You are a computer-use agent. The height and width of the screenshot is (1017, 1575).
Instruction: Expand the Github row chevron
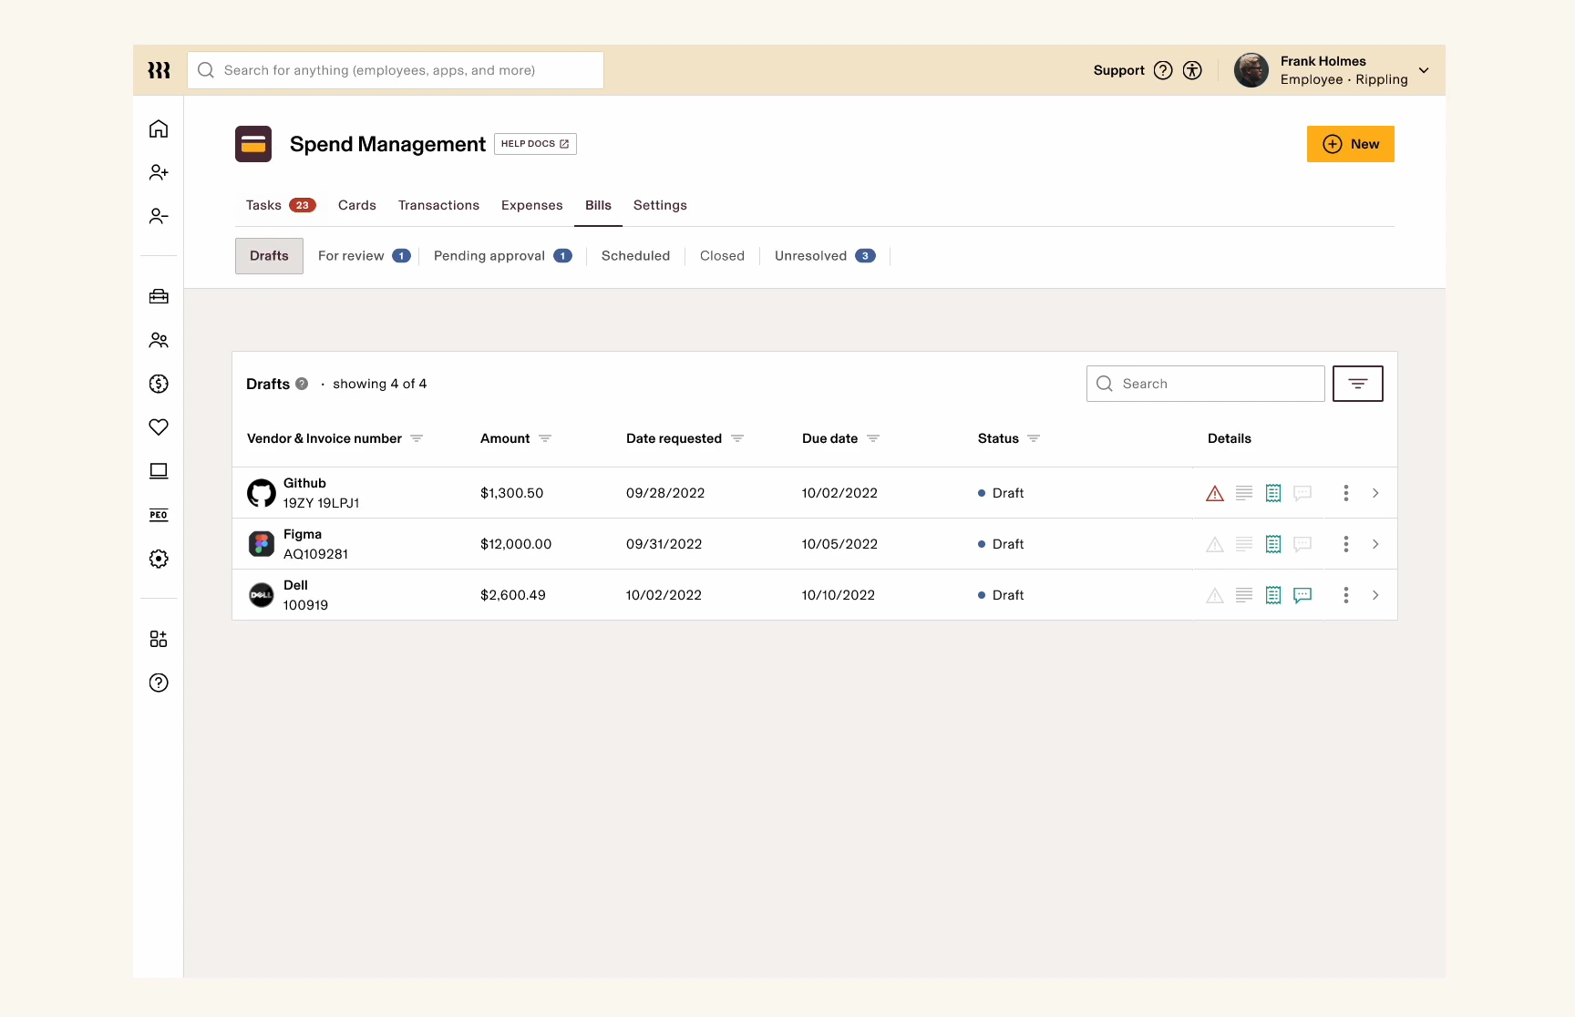1375,493
